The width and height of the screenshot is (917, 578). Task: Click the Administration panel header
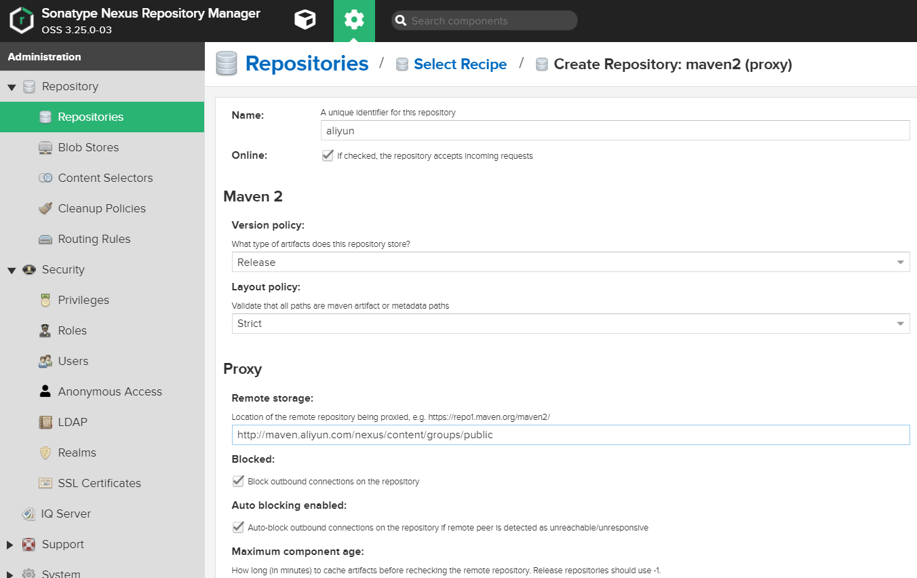tap(102, 57)
